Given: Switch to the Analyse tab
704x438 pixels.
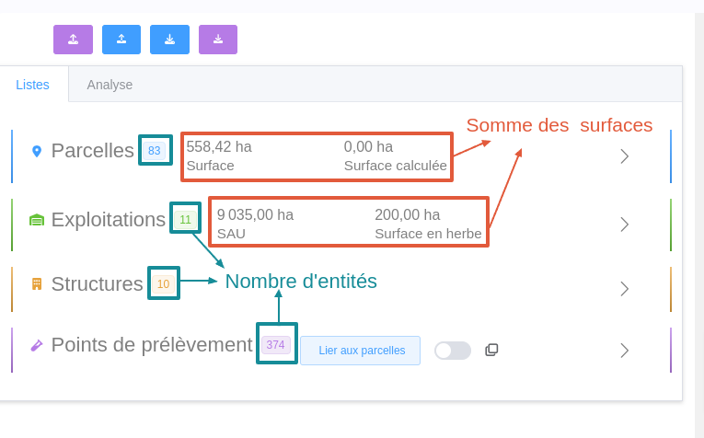Looking at the screenshot, I should pos(110,85).
